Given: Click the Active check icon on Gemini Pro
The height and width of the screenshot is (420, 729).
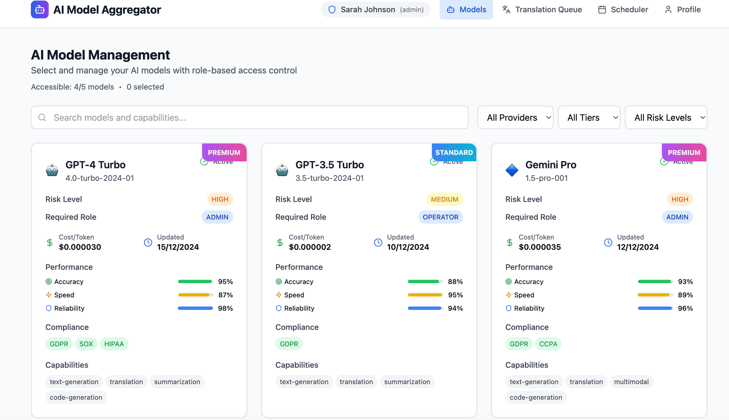Looking at the screenshot, I should tap(664, 162).
